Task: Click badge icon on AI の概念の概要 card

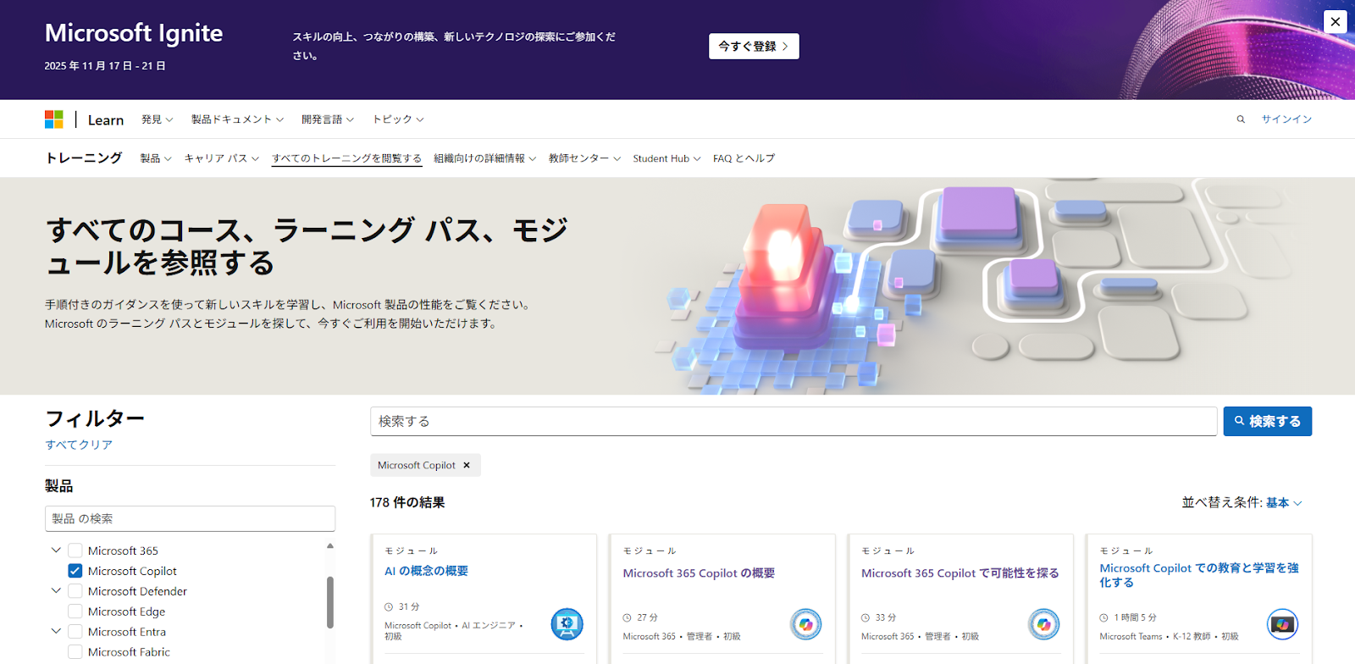Action: click(567, 624)
